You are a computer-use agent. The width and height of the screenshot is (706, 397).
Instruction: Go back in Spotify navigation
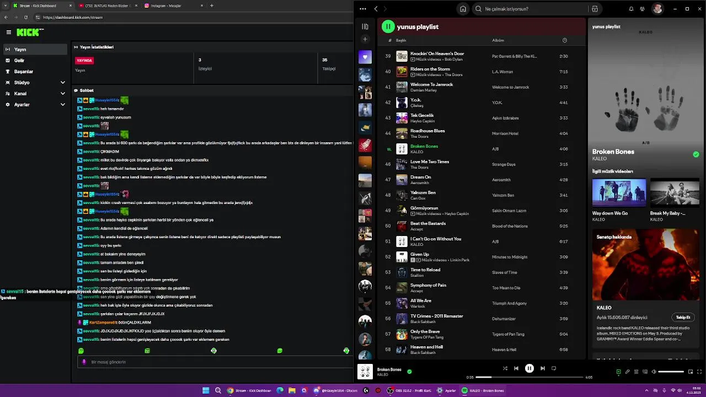point(376,9)
